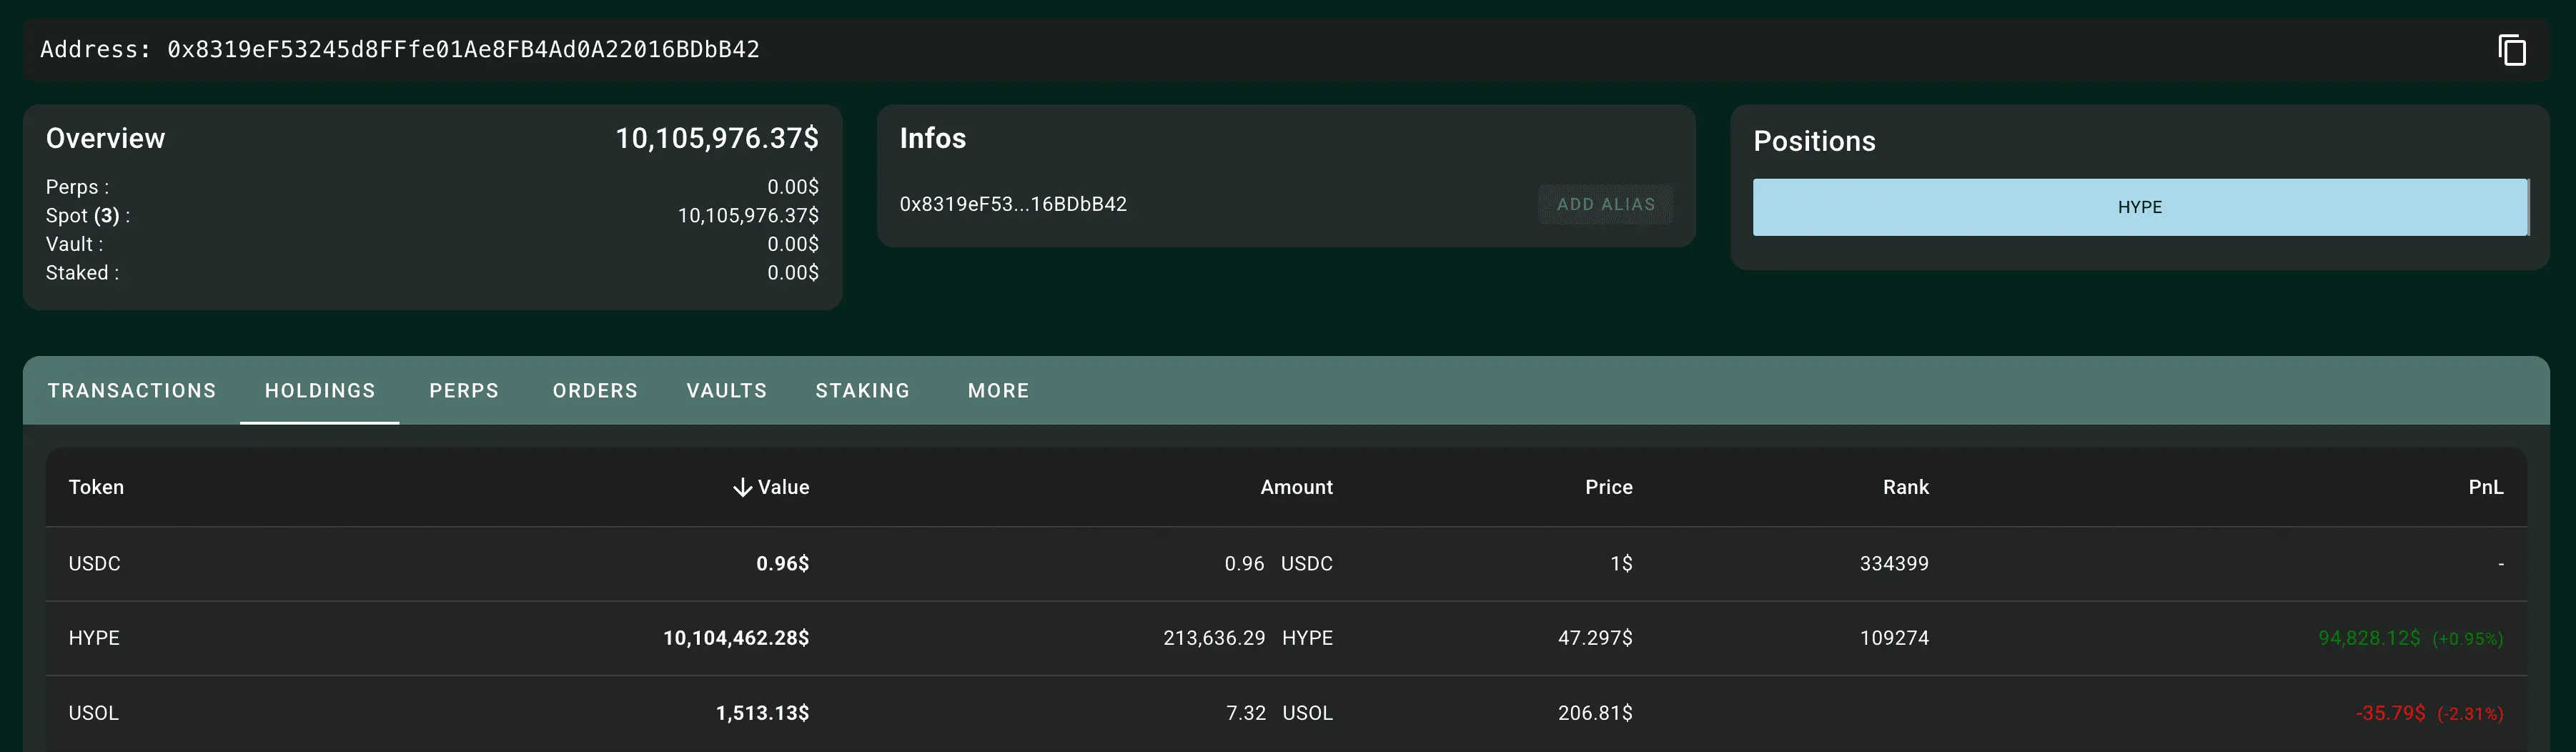Go to the Vaults tab
The width and height of the screenshot is (2576, 752).
coord(727,391)
